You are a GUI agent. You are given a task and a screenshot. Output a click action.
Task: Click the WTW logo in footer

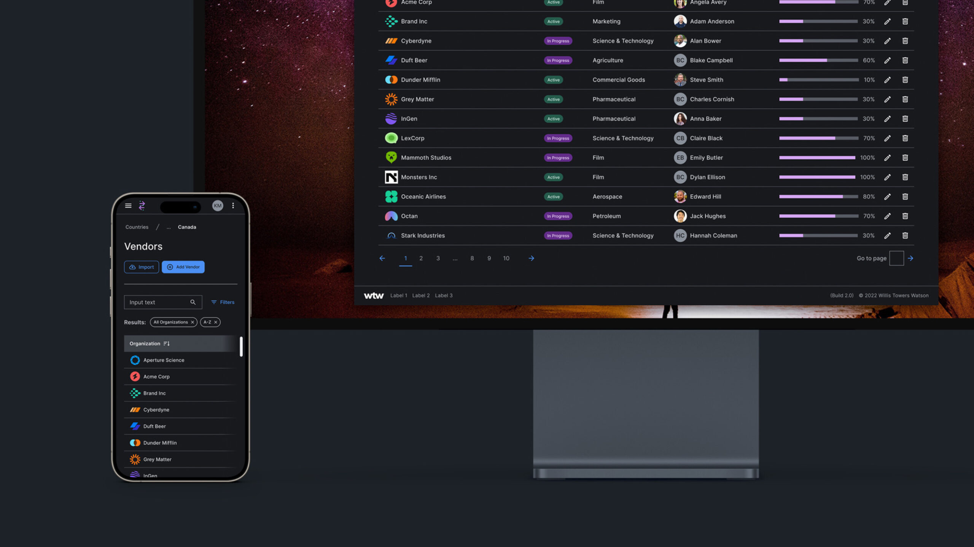tap(374, 295)
